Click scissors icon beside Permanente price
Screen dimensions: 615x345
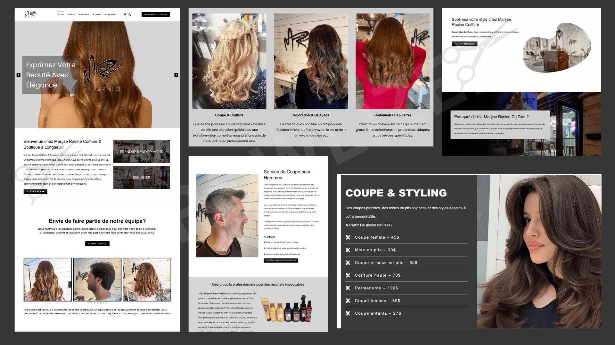[348, 288]
